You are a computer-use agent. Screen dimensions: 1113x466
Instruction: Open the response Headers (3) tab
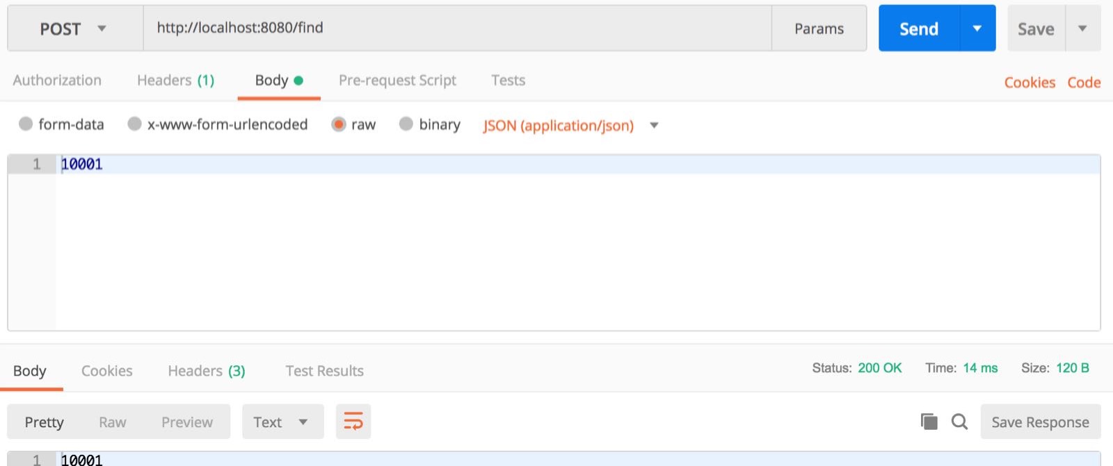tap(207, 371)
